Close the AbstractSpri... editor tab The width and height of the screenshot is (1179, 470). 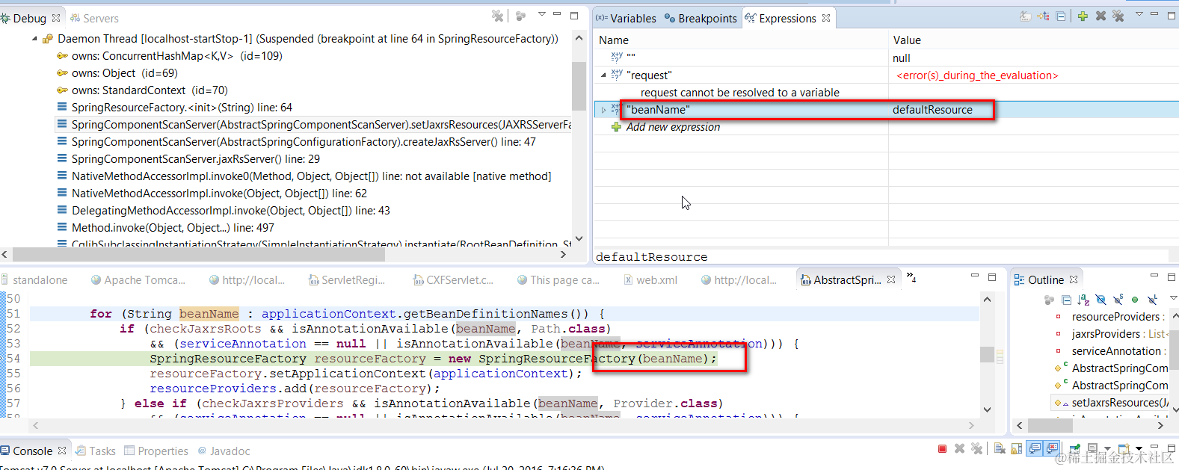tap(891, 279)
